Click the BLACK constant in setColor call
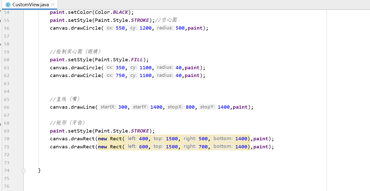This screenshot has width=370, height=191. pyautogui.click(x=120, y=12)
